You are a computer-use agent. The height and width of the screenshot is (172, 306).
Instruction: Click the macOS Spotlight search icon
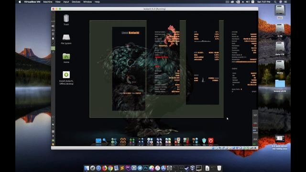pos(275,2)
